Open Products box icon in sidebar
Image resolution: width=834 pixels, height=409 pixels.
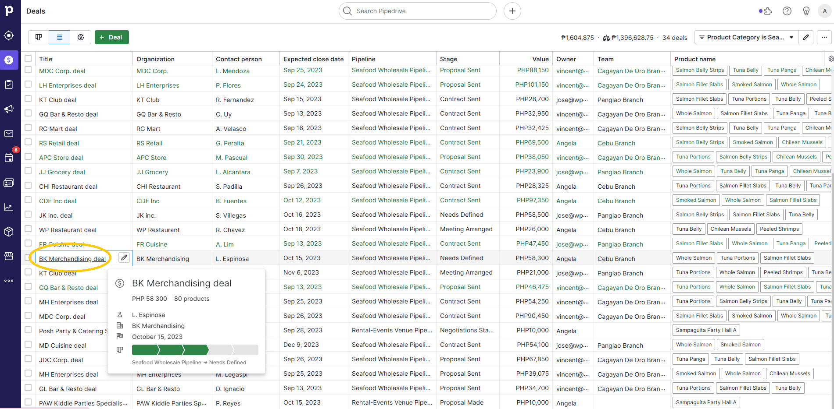click(x=9, y=232)
